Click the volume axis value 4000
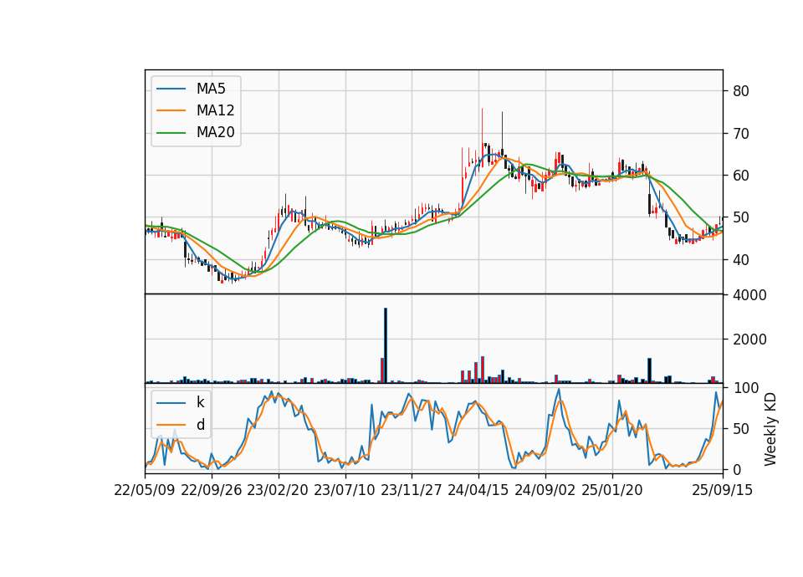This screenshot has height=577, width=803. (749, 295)
